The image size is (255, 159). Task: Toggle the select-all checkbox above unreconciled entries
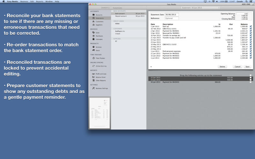click(x=251, y=75)
